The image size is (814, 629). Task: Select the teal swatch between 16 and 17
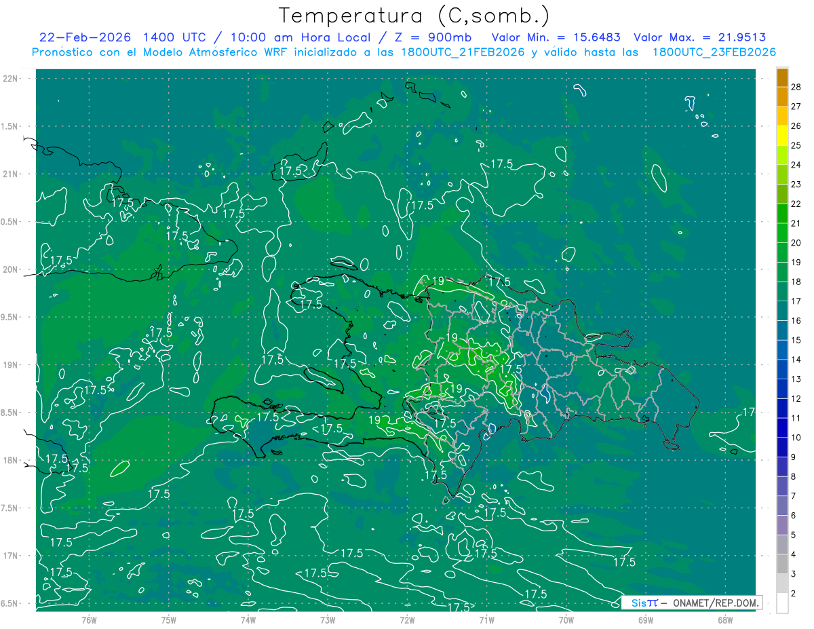[x=782, y=311]
